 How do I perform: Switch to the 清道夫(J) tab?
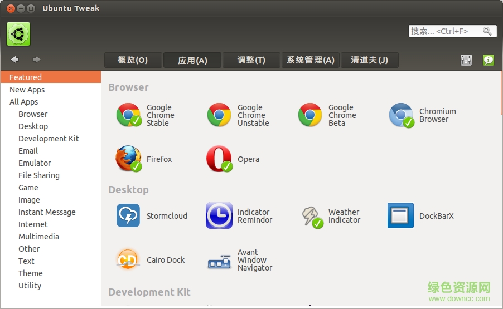(369, 60)
